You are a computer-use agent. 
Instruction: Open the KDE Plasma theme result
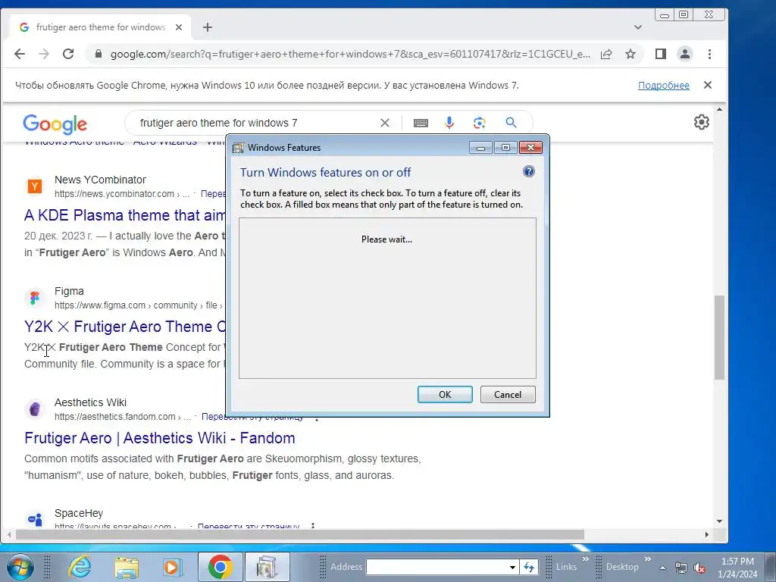pos(125,215)
